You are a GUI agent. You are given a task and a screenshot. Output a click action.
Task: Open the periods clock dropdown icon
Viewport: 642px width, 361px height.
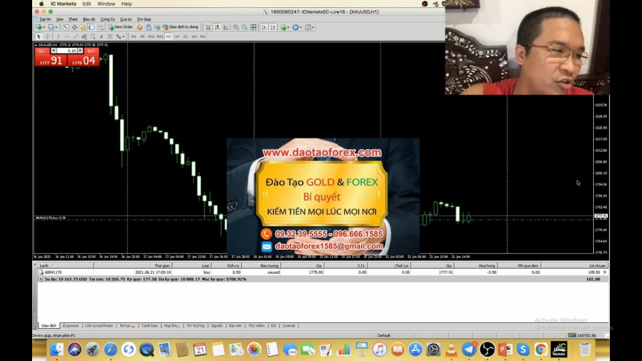pyautogui.click(x=297, y=27)
